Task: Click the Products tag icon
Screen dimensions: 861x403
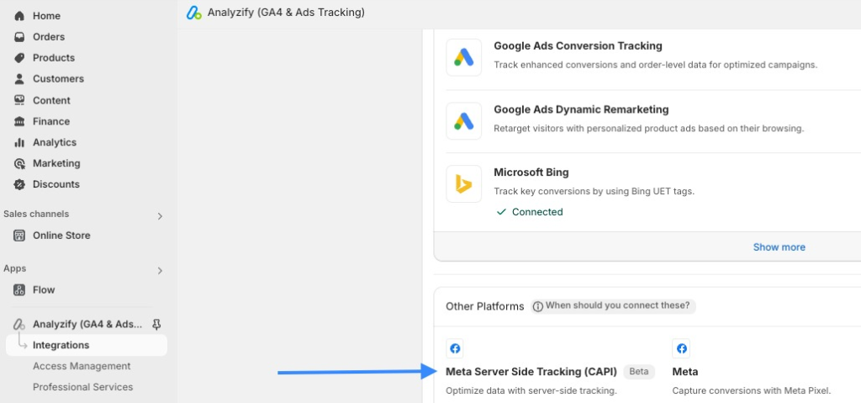Action: [19, 58]
